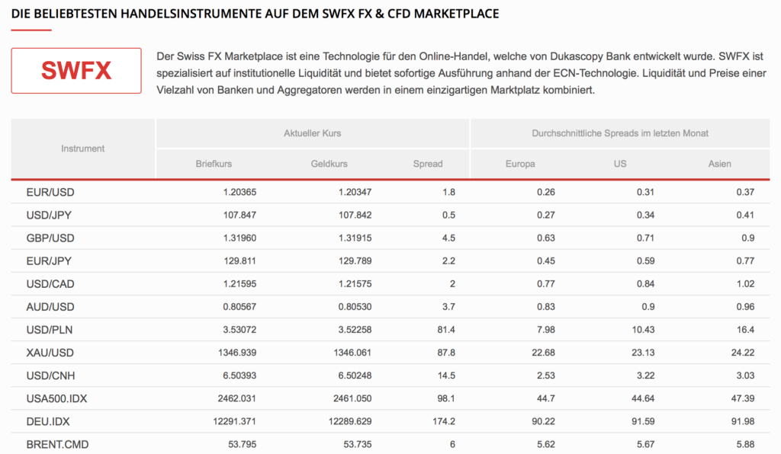
Task: Click XAU/USD Briefkurs value 1346.939
Action: 237,352
